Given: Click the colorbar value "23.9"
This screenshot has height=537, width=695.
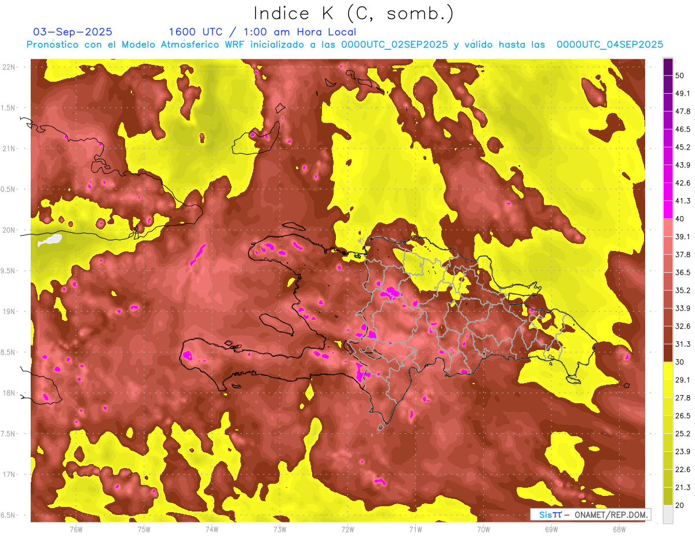Looking at the screenshot, I should (682, 452).
